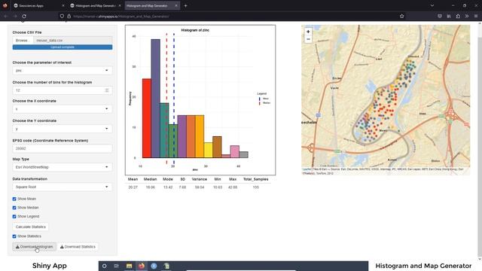This screenshot has width=482, height=271.
Task: Close the Geosciences Apps tab
Action: pyautogui.click(x=63, y=5)
